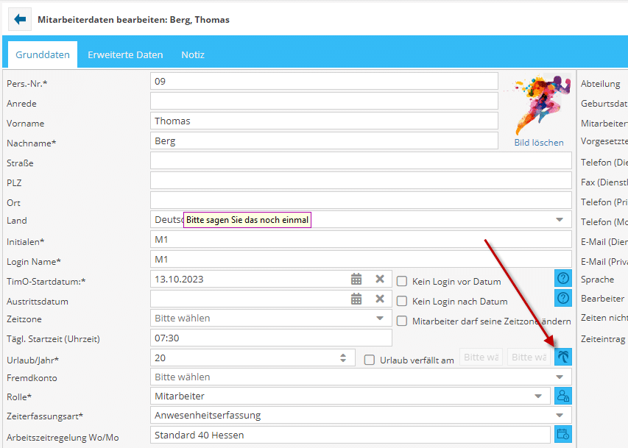Open the Fremdkonto dropdown list

point(560,377)
